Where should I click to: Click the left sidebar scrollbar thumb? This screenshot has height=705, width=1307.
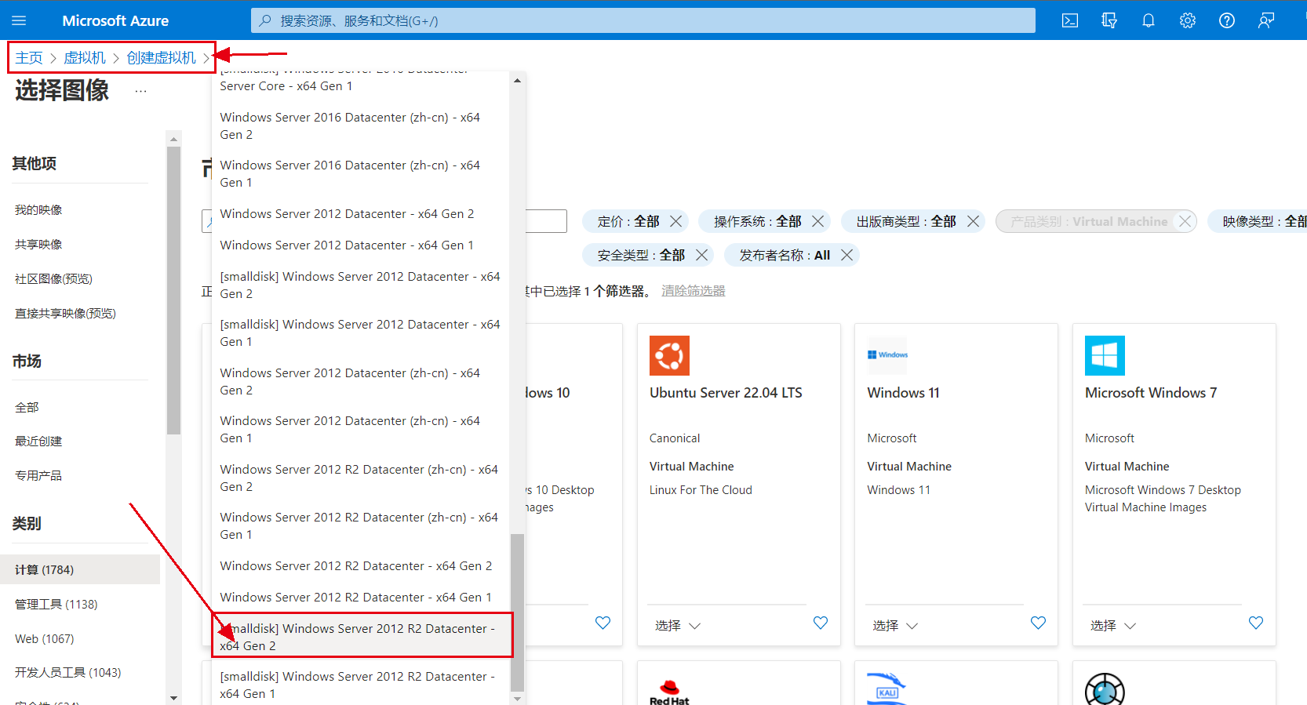173,290
